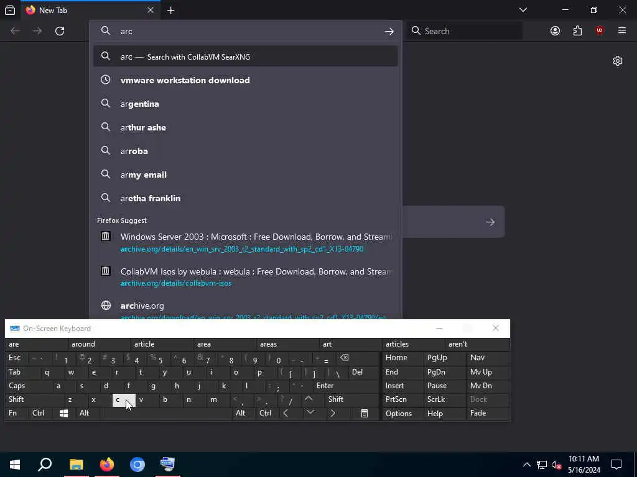Click the uBlock Origin shield icon
Viewport: 637px width, 477px height.
coord(600,31)
